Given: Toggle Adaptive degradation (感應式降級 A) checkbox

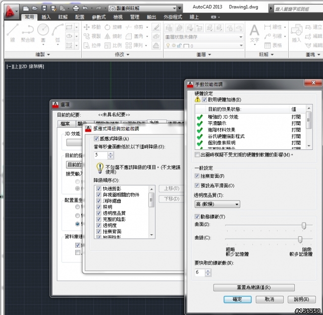Looking at the screenshot, I should point(96,139).
